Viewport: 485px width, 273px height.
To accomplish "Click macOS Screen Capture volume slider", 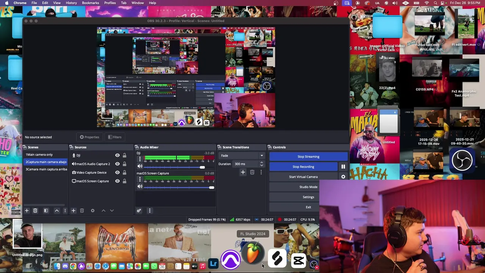I will point(211,187).
